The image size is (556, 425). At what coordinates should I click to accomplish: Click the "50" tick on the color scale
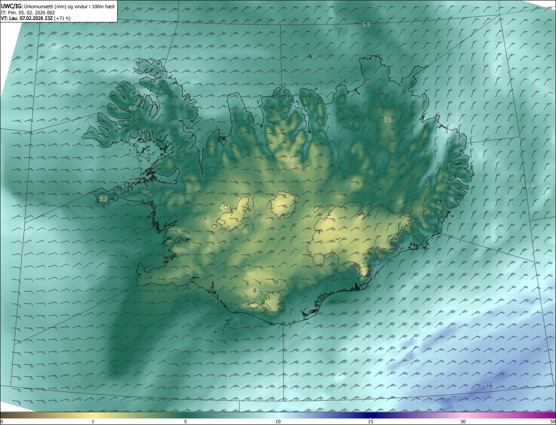point(553,422)
